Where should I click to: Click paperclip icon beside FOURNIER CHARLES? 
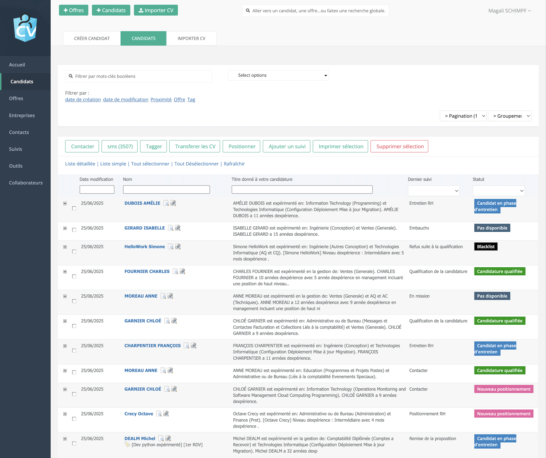point(183,272)
